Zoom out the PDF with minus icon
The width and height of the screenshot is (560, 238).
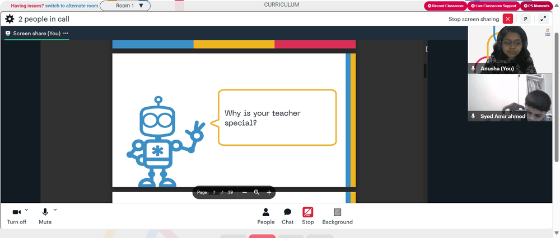click(x=245, y=192)
